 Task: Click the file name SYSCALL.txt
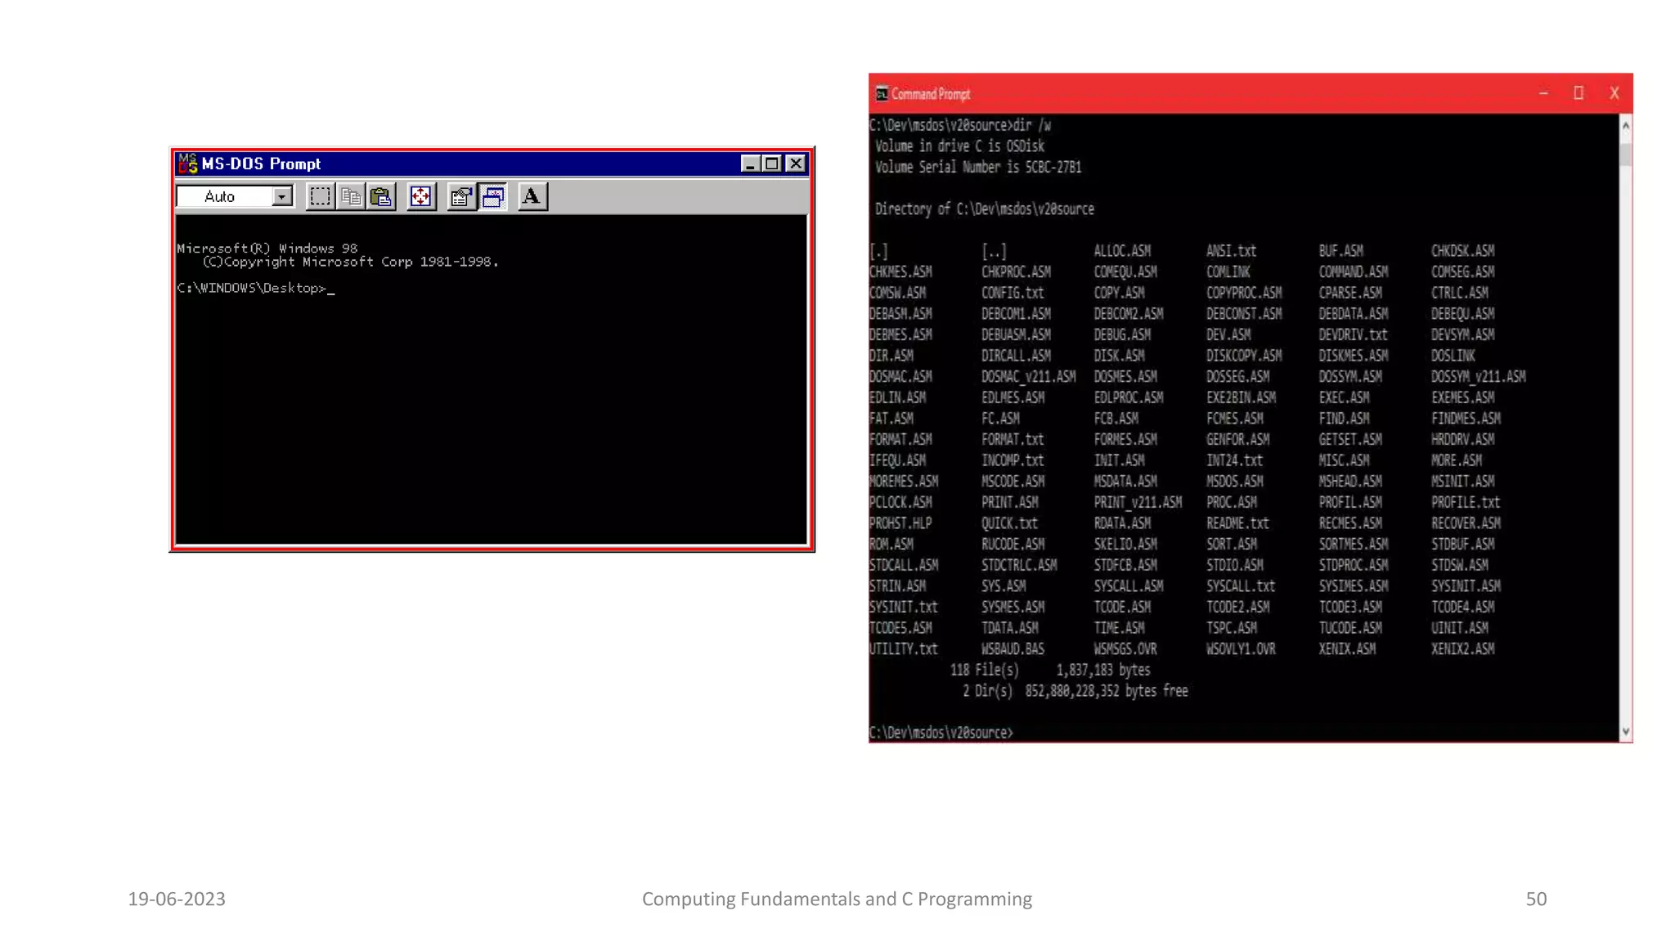1241,586
